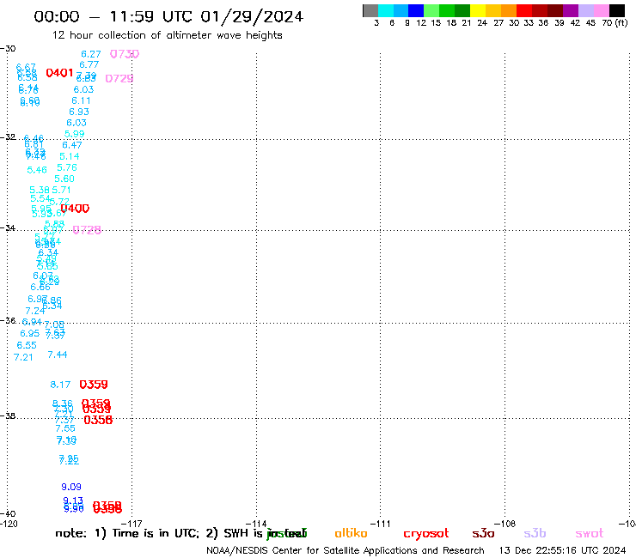
Task: Click the 'altika' satellite legend label
Action: (x=351, y=533)
